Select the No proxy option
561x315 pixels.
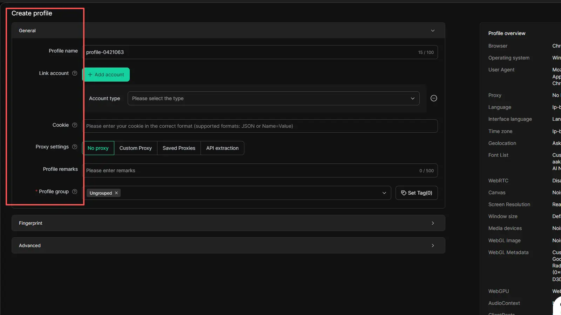click(98, 148)
